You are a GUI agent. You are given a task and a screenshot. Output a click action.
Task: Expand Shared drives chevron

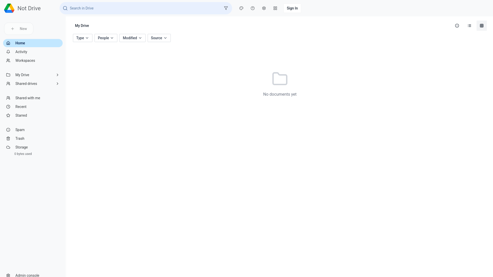58,84
